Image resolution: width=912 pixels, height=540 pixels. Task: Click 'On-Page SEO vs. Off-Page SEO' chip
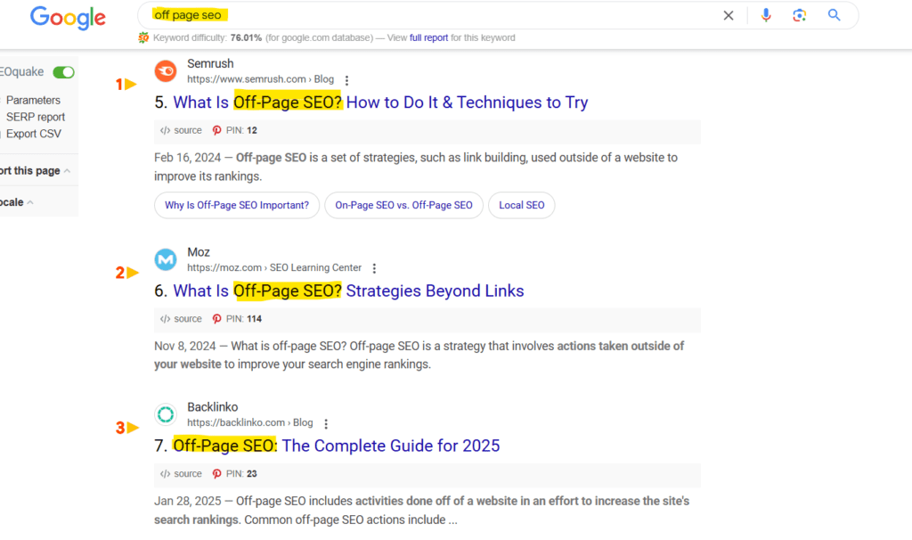[403, 206]
